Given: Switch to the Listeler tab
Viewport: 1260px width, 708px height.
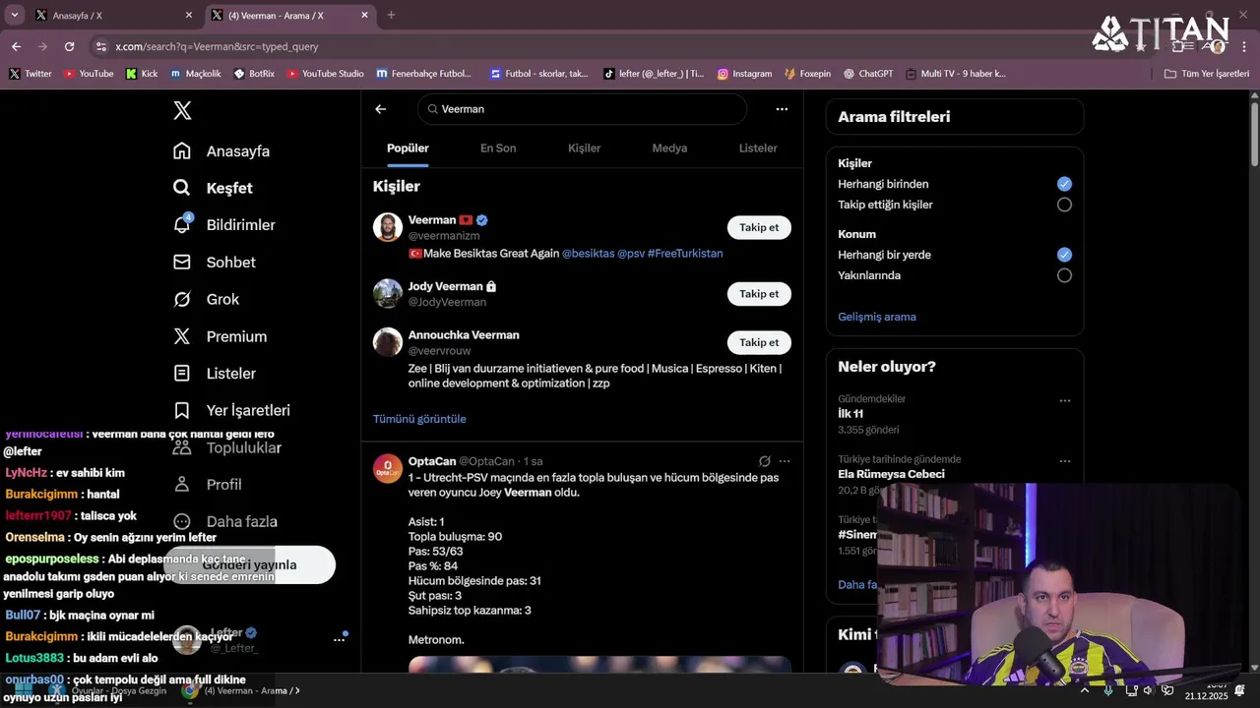Looking at the screenshot, I should coord(758,148).
